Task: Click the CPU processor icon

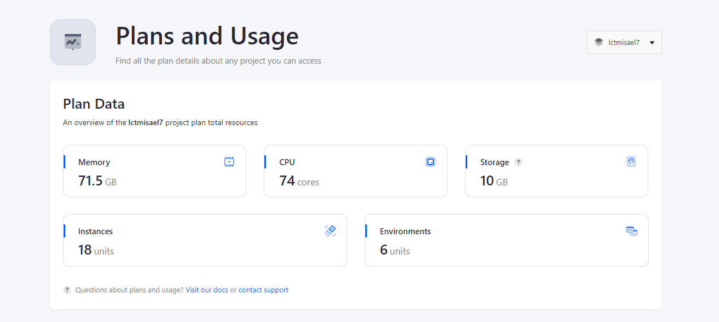Action: click(x=431, y=162)
